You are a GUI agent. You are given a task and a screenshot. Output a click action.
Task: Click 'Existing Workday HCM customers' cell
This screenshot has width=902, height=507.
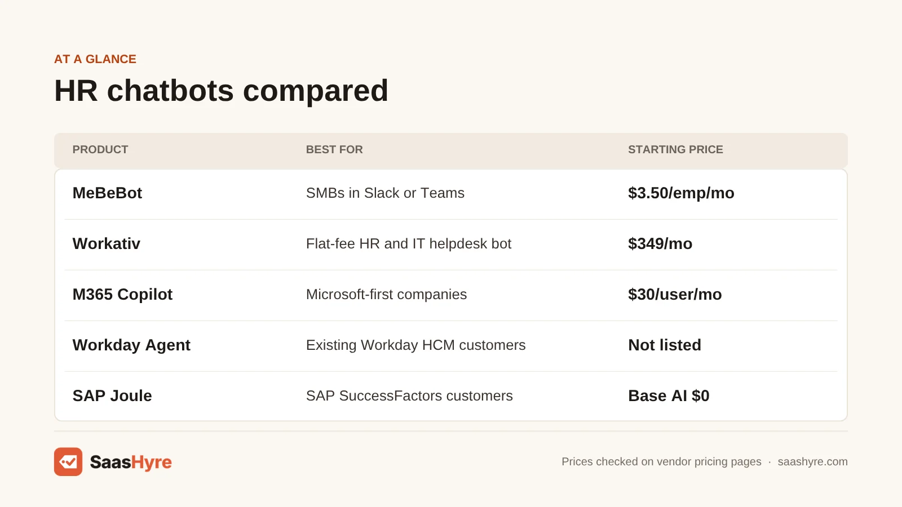[415, 345]
